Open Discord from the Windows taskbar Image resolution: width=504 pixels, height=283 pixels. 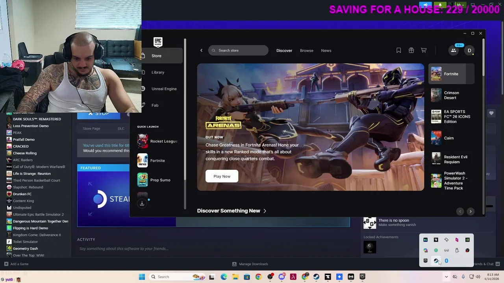click(x=282, y=277)
